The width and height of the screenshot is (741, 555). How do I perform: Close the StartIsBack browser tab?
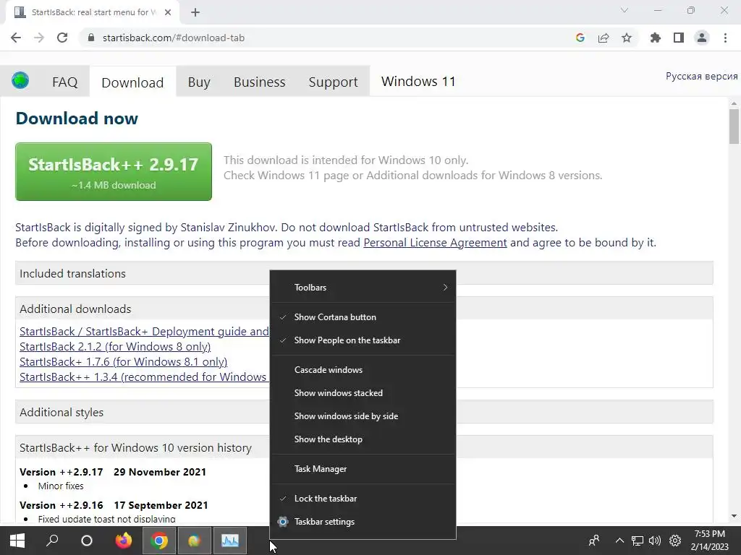pos(168,12)
